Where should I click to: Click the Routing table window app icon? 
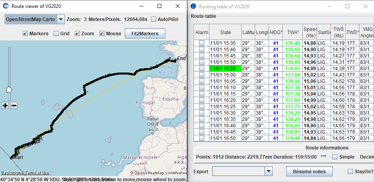point(193,6)
